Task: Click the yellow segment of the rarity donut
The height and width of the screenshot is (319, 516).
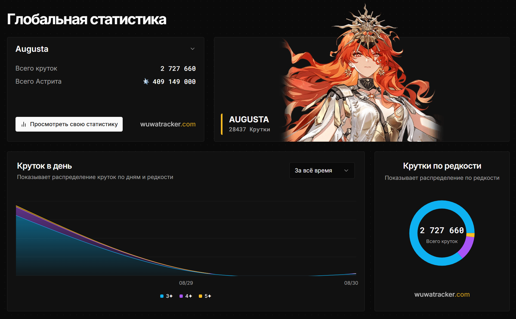Action: coord(470,235)
